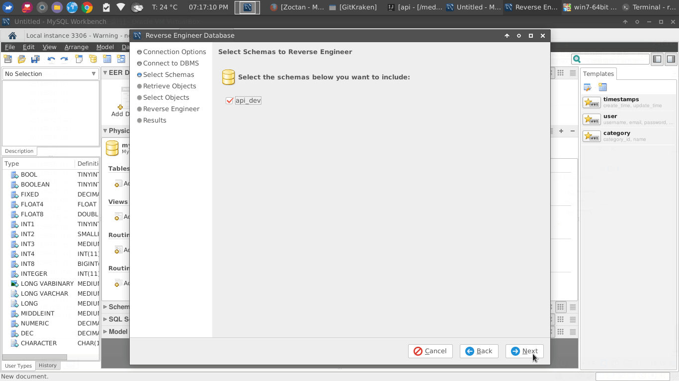Click the Save Model floppy disk icon

(x=35, y=59)
